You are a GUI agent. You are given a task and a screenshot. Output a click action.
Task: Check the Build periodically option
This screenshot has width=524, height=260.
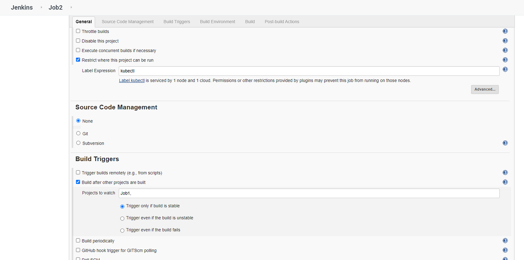click(x=78, y=240)
